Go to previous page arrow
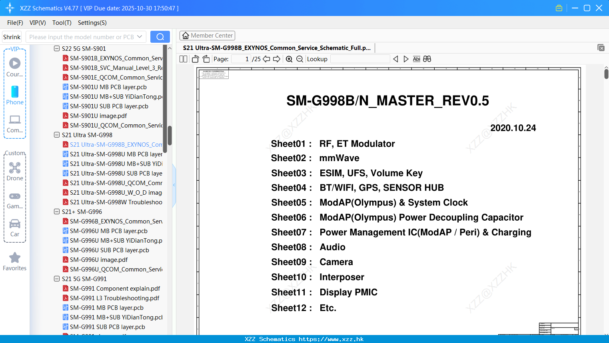Image resolution: width=609 pixels, height=343 pixels. (x=266, y=59)
